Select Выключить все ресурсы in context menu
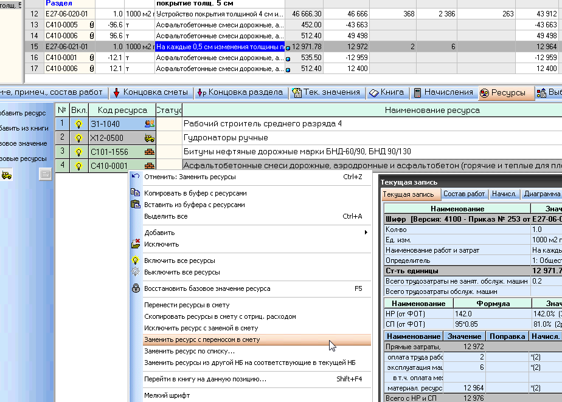Viewport: 562px width, 402px height. [x=182, y=273]
